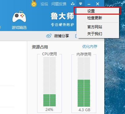Minimize the Lu Master window
This screenshot has width=125, height=114.
click(89, 4)
